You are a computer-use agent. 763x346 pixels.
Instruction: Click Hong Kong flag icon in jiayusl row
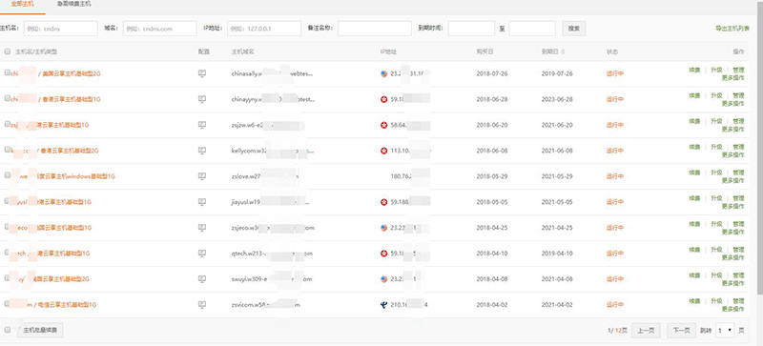384,202
